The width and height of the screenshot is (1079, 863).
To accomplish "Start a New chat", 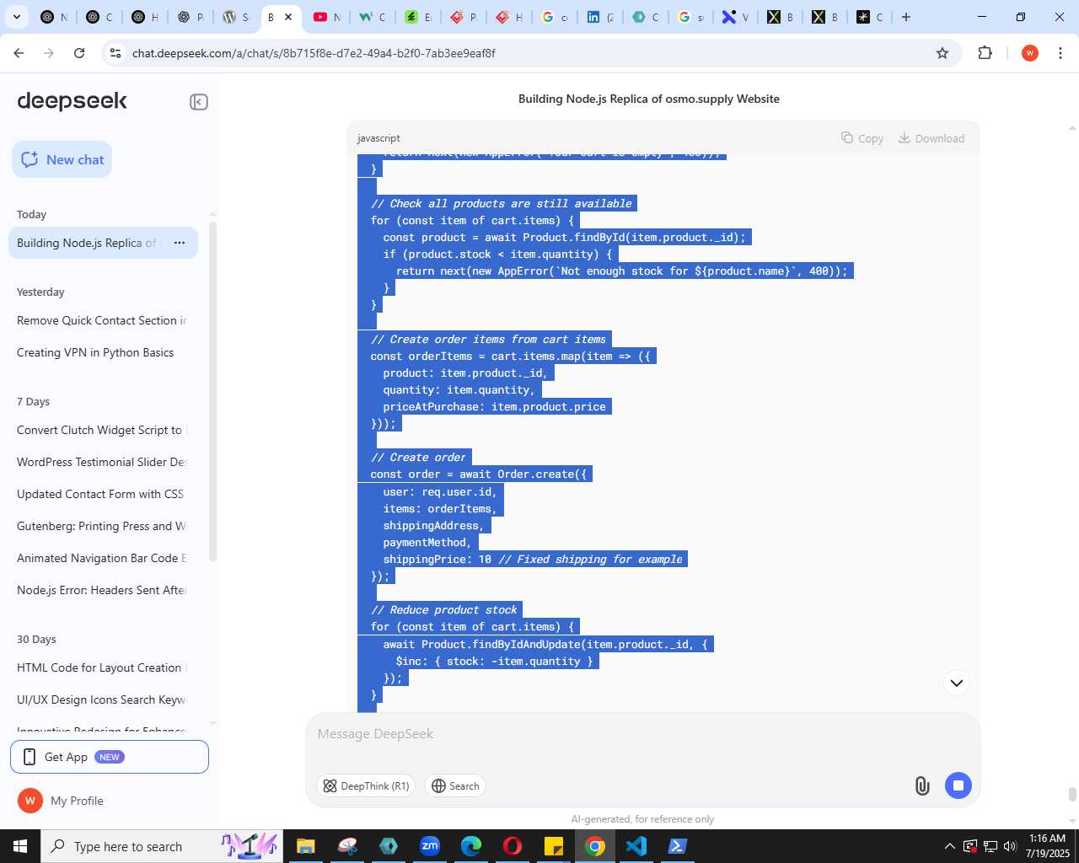I will pos(62,159).
